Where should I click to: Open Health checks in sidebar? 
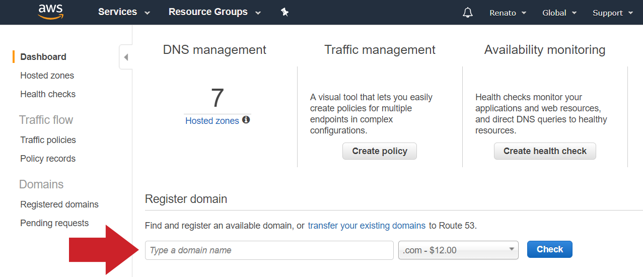pyautogui.click(x=48, y=94)
